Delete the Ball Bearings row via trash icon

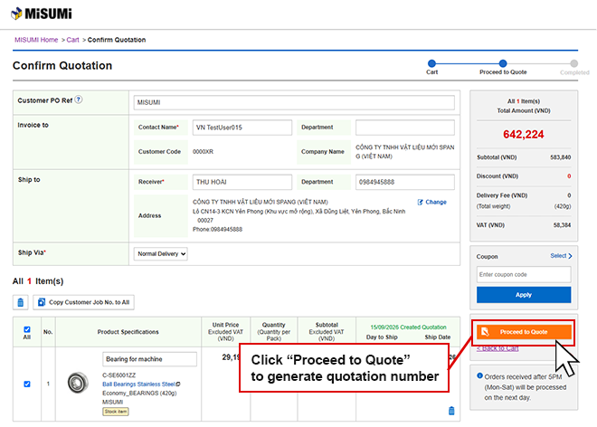(x=451, y=411)
